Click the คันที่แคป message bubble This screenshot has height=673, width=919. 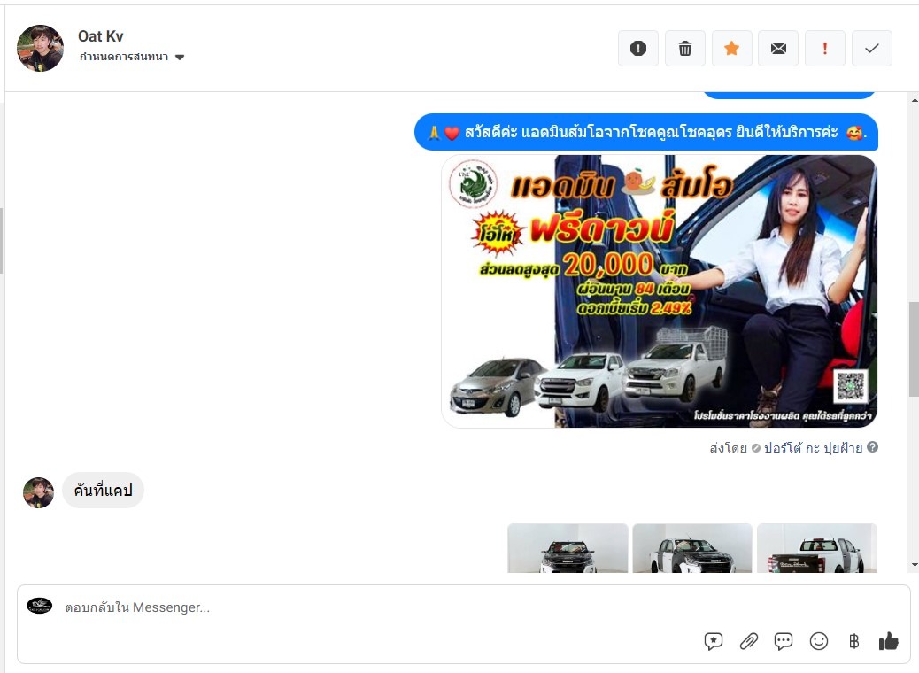[104, 490]
